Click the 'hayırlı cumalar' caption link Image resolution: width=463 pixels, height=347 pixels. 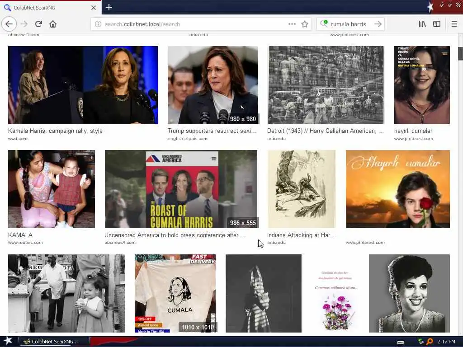pos(413,131)
